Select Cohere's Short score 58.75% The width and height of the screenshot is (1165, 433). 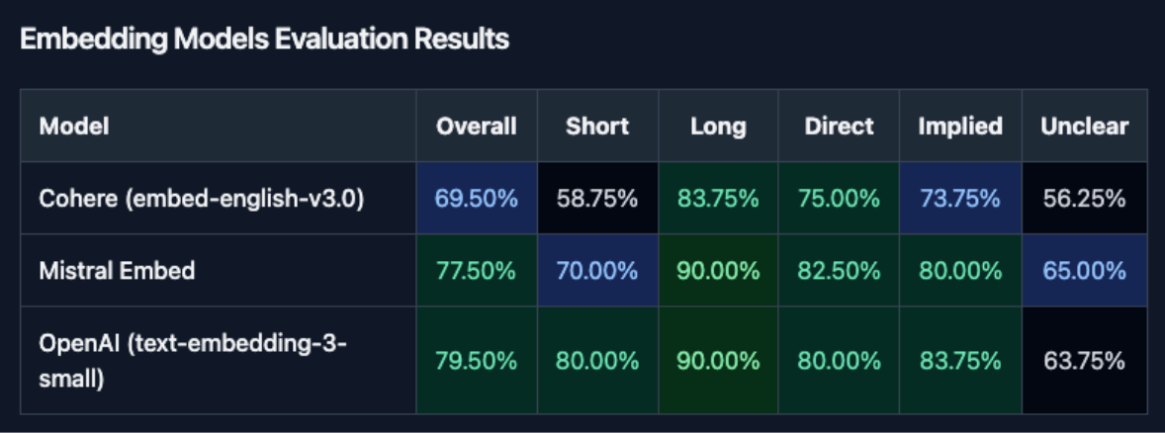point(597,199)
